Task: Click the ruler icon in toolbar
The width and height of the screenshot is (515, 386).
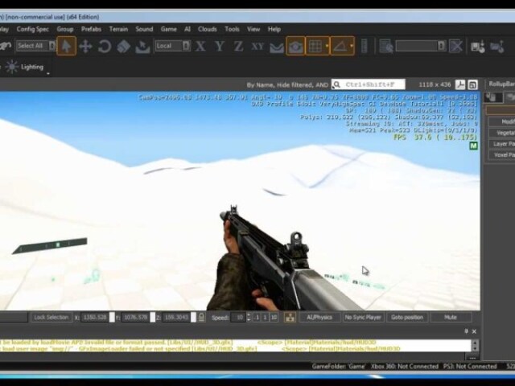Action: pos(364,47)
